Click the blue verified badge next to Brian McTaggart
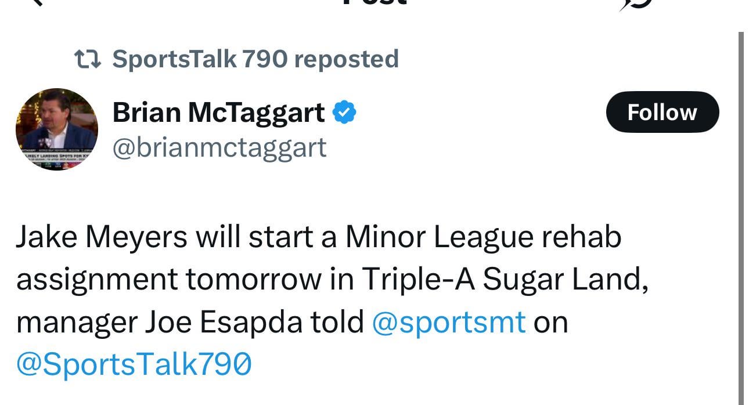Viewport: 749px width, 405px height. pyautogui.click(x=344, y=111)
